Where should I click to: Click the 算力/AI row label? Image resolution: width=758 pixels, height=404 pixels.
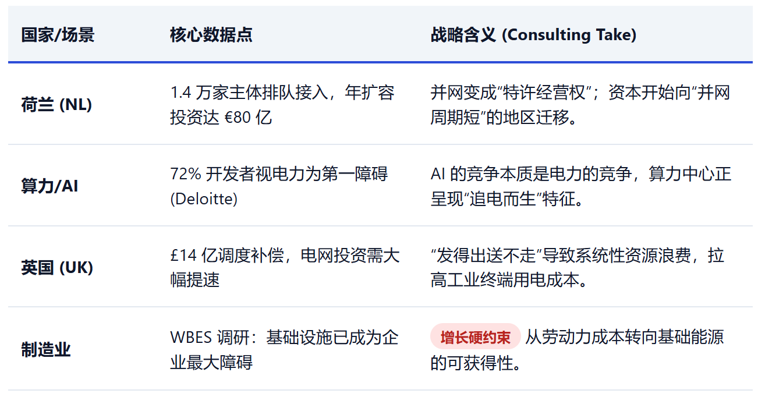[x=49, y=186]
